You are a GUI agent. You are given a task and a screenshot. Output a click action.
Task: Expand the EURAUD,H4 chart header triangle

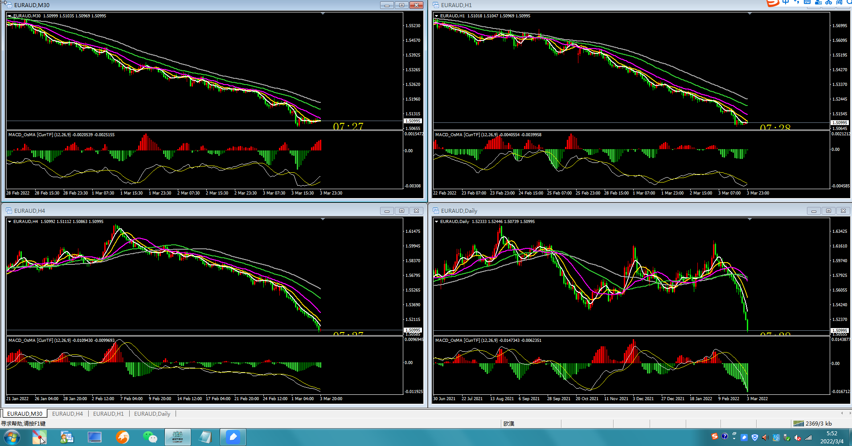pos(10,222)
